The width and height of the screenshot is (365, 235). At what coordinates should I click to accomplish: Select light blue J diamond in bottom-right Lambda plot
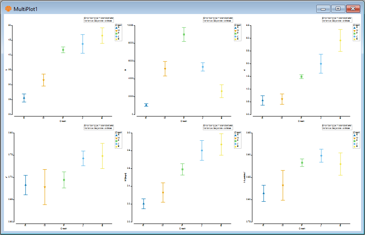[x=321, y=156]
